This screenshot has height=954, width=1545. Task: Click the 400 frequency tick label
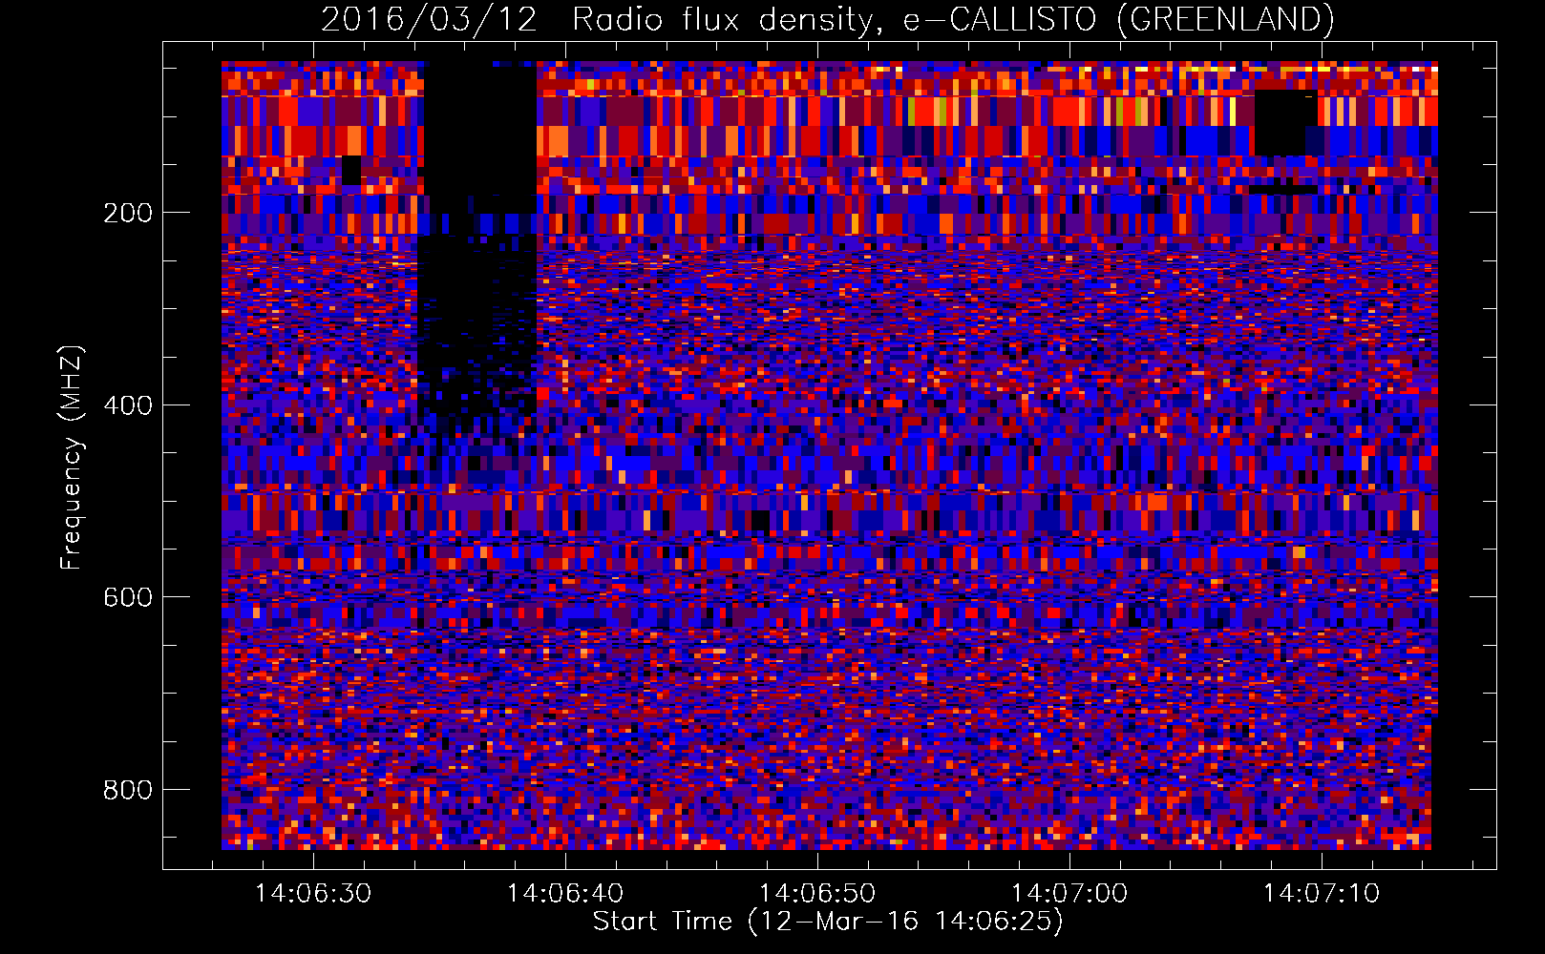click(128, 405)
